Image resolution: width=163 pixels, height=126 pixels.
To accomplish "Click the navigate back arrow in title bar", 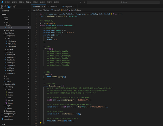I will [81, 2].
